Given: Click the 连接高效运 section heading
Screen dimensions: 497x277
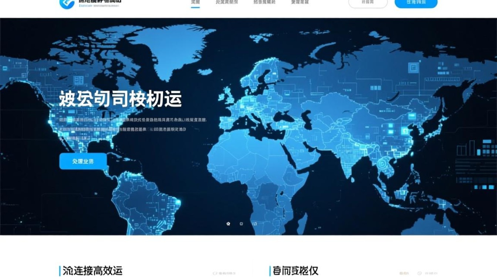Looking at the screenshot, I should tap(92, 271).
